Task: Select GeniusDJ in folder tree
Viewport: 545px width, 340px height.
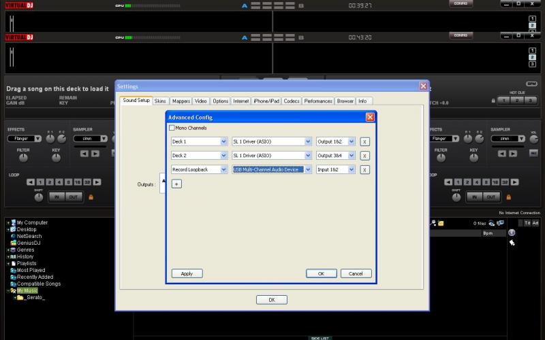Action: tap(29, 243)
